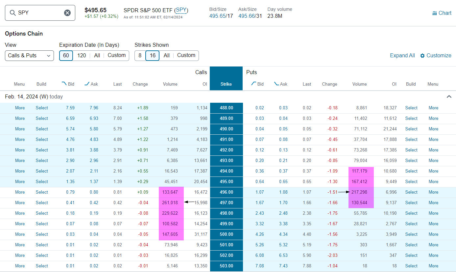Image resolution: width=456 pixels, height=272 pixels.
Task: Show 8 strikes
Action: [140, 55]
